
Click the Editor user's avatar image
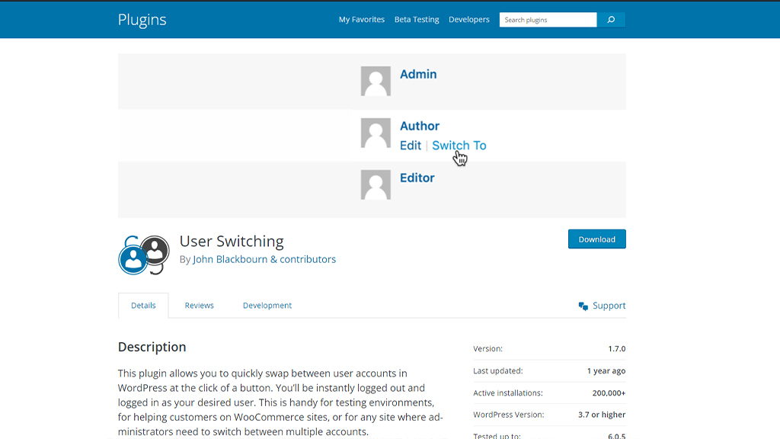point(376,184)
